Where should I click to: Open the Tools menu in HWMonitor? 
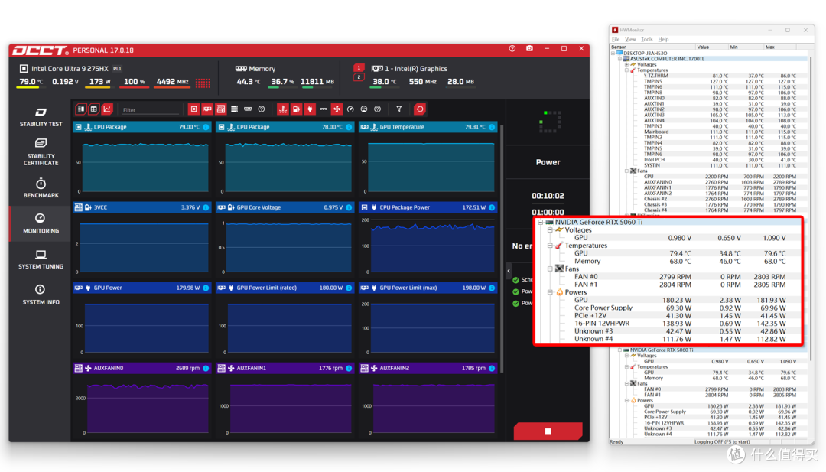coord(646,40)
